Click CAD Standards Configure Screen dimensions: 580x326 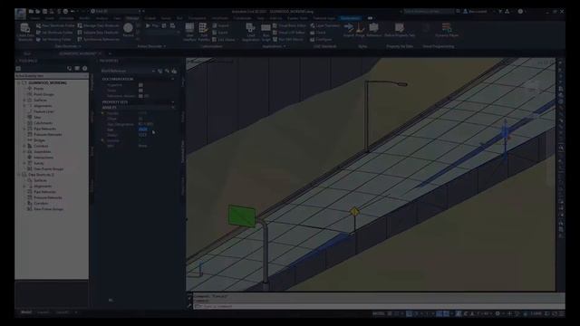tap(321, 39)
